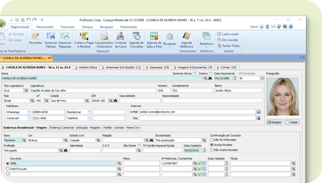Viewport: 322px width, 183px height.
Task: Click binoculars icon next to CEP field
Action: coord(115,101)
